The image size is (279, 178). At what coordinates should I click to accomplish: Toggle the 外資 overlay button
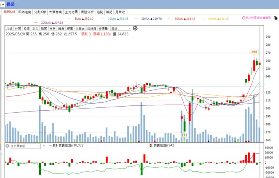(18, 29)
